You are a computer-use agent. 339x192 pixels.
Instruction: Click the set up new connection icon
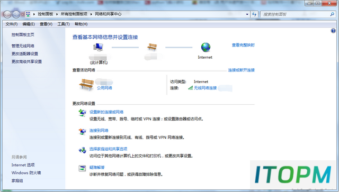click(83, 113)
